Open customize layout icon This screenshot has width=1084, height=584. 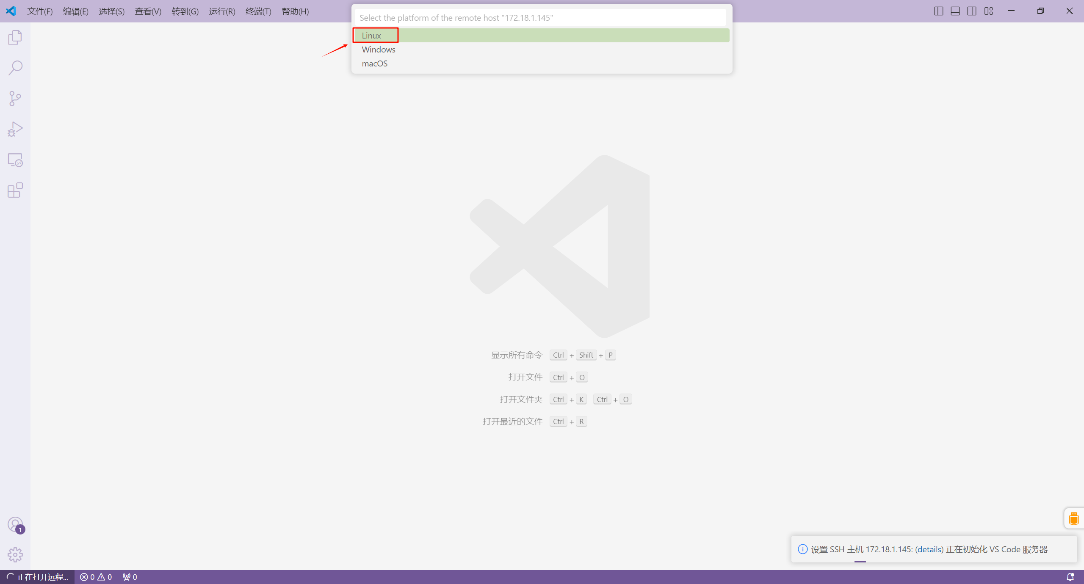989,11
